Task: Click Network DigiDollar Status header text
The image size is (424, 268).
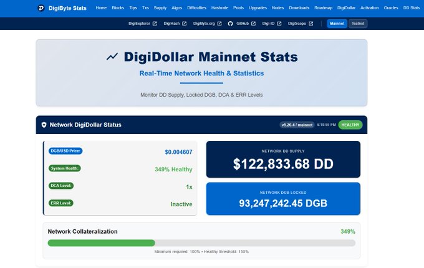Action: pyautogui.click(x=85, y=125)
